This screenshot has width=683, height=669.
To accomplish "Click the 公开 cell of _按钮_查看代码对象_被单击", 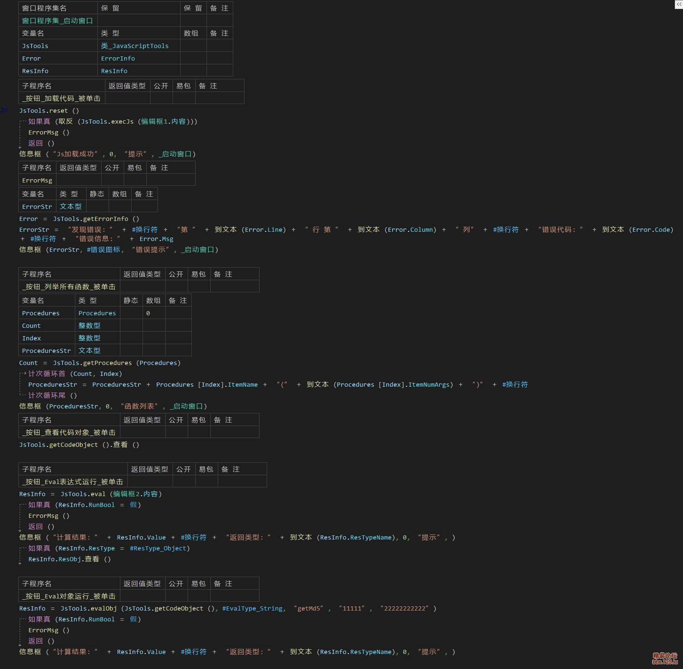I will (176, 432).
